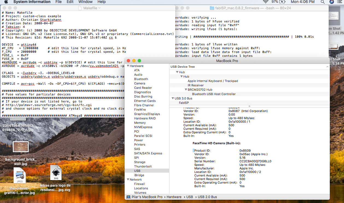Screen dimensions: 344x203
Task: Select Diagnostics in the sidebar
Action: tap(142, 92)
